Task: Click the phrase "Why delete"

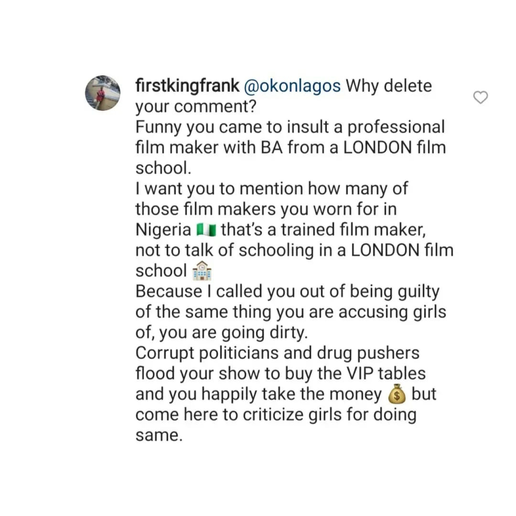Action: pos(388,86)
